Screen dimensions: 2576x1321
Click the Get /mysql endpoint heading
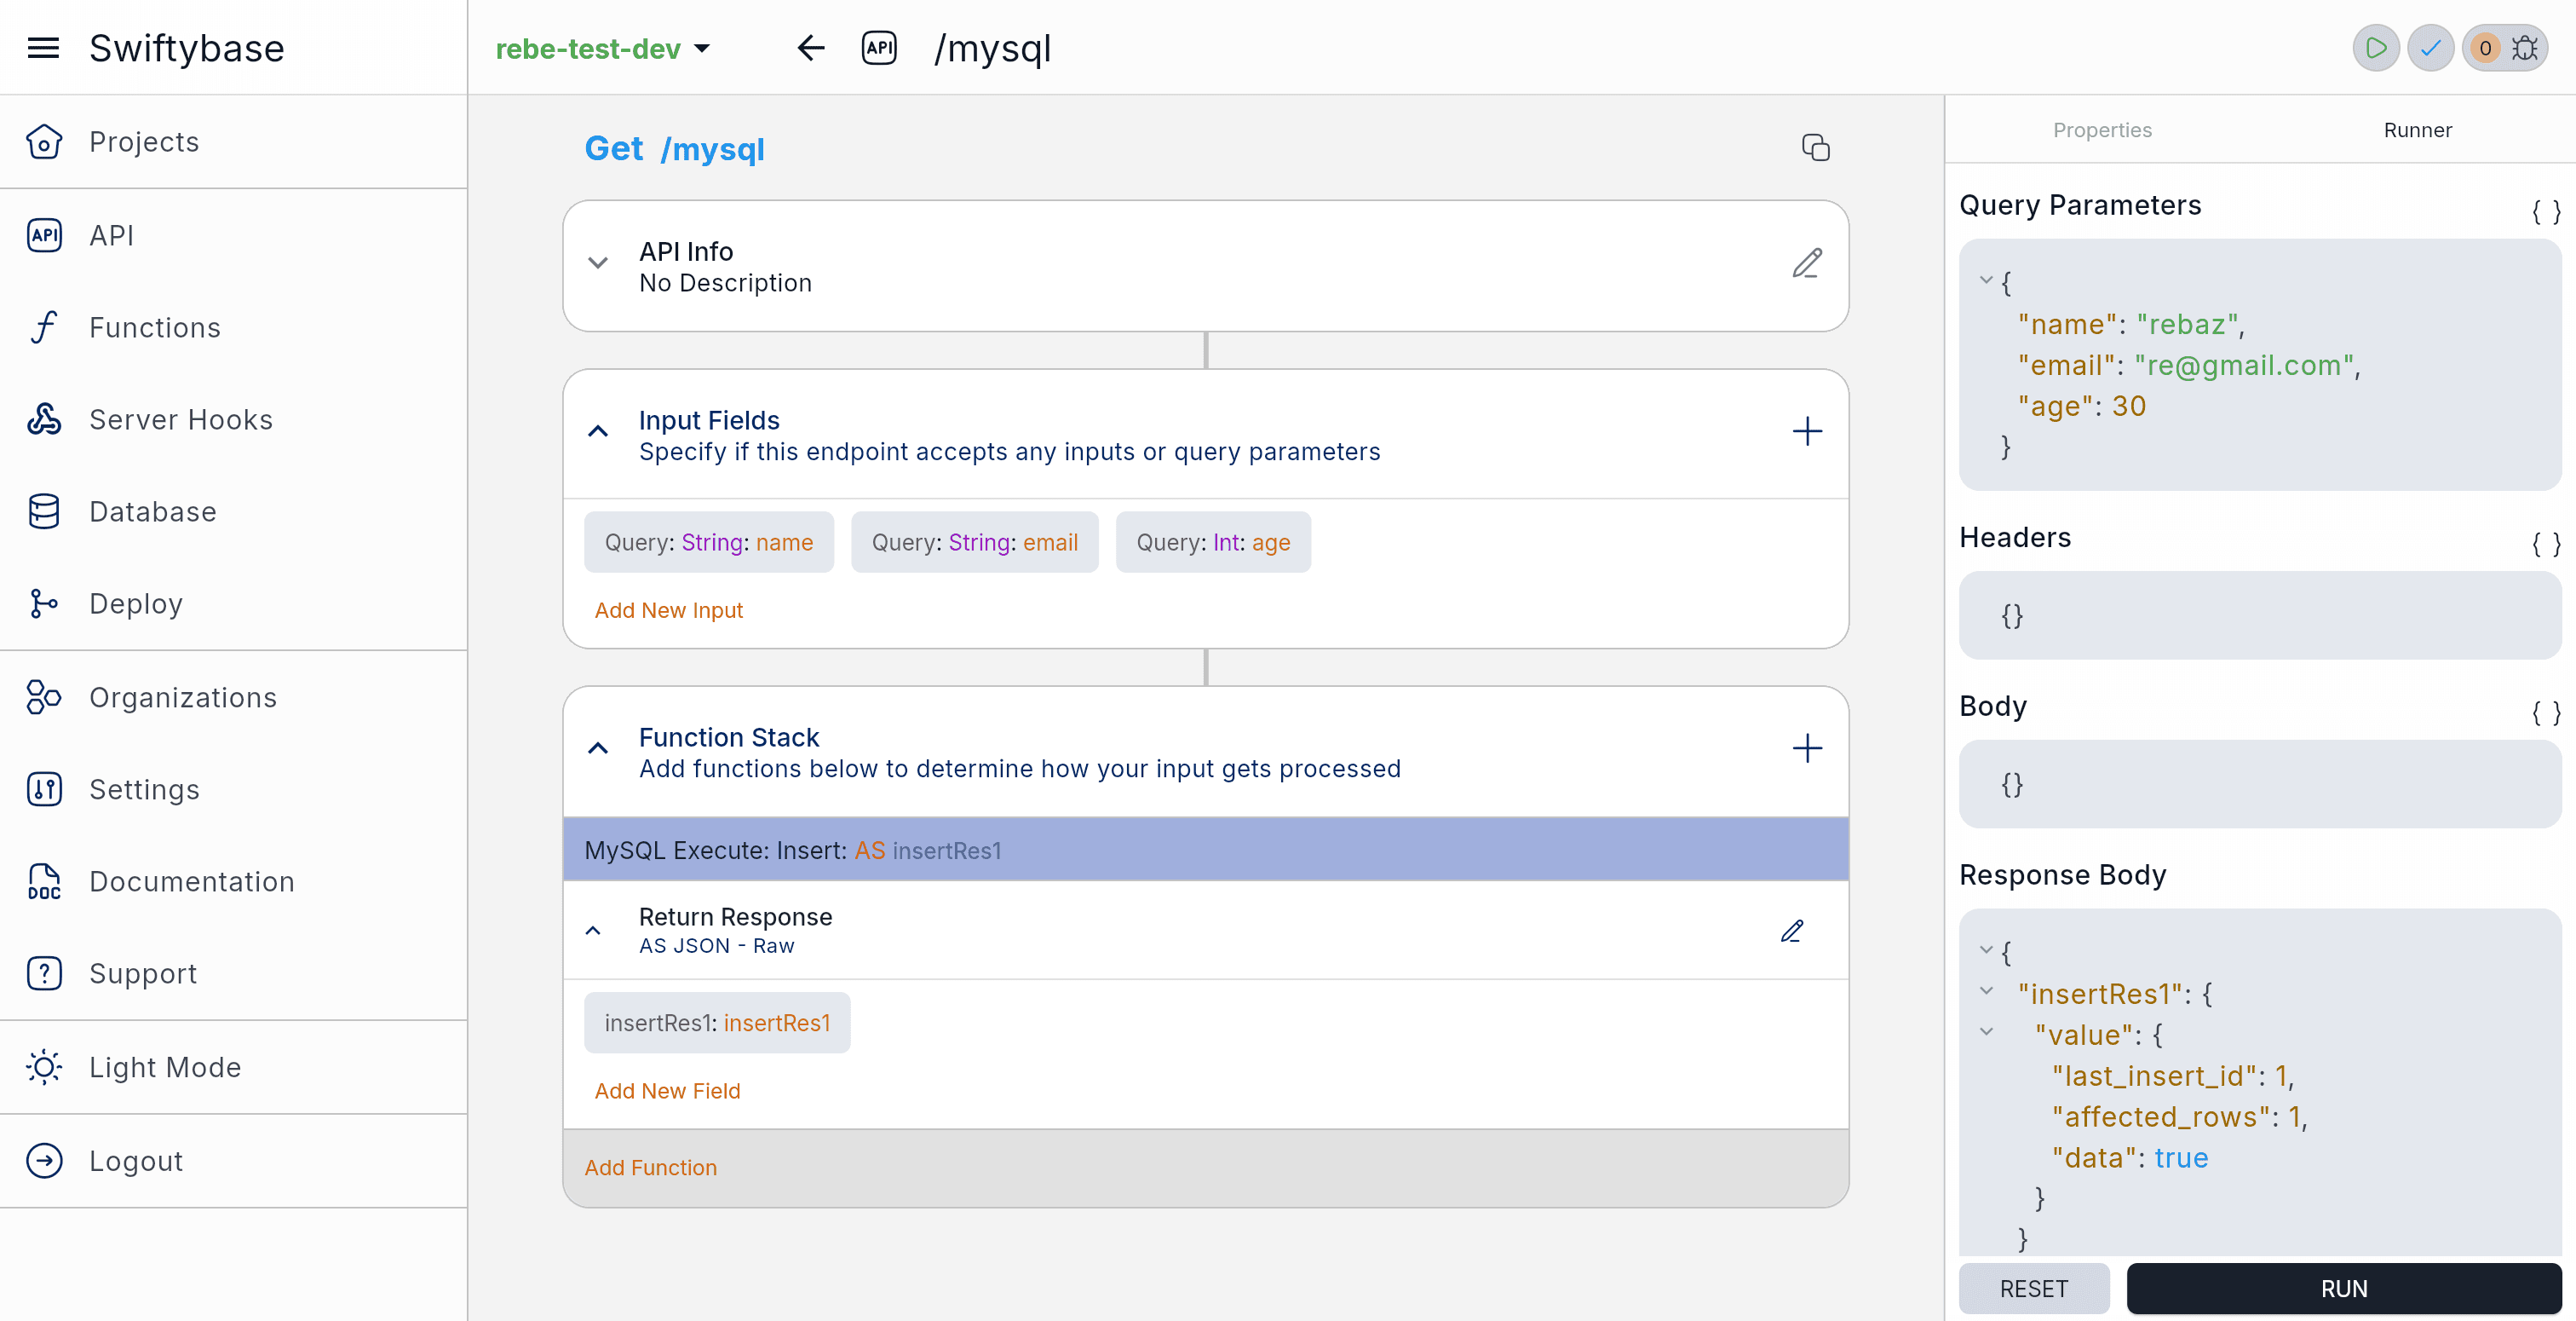click(674, 149)
